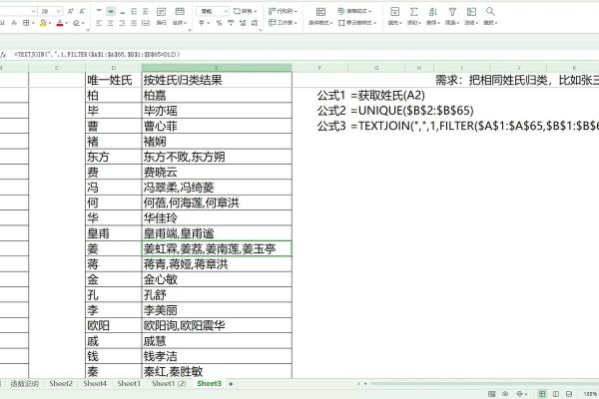Select cell containing 姜虹霖,姜荔,姜南莲,姜玉亭
Image resolution: width=599 pixels, height=399 pixels.
(217, 248)
